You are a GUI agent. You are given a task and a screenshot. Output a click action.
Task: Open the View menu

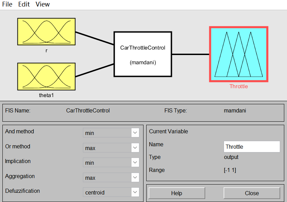point(42,4)
